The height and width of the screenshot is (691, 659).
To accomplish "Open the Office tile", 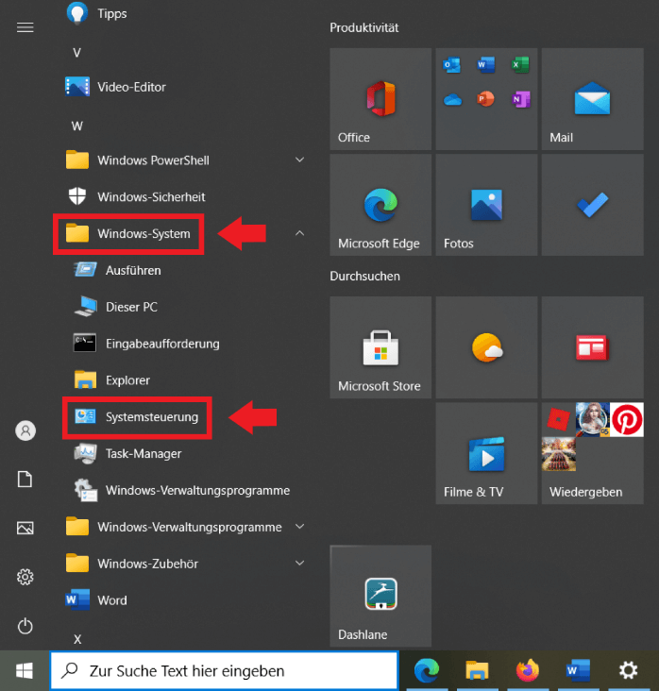I will [380, 99].
